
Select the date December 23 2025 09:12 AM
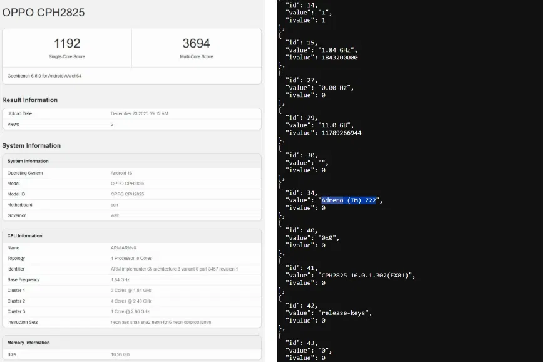pos(140,113)
